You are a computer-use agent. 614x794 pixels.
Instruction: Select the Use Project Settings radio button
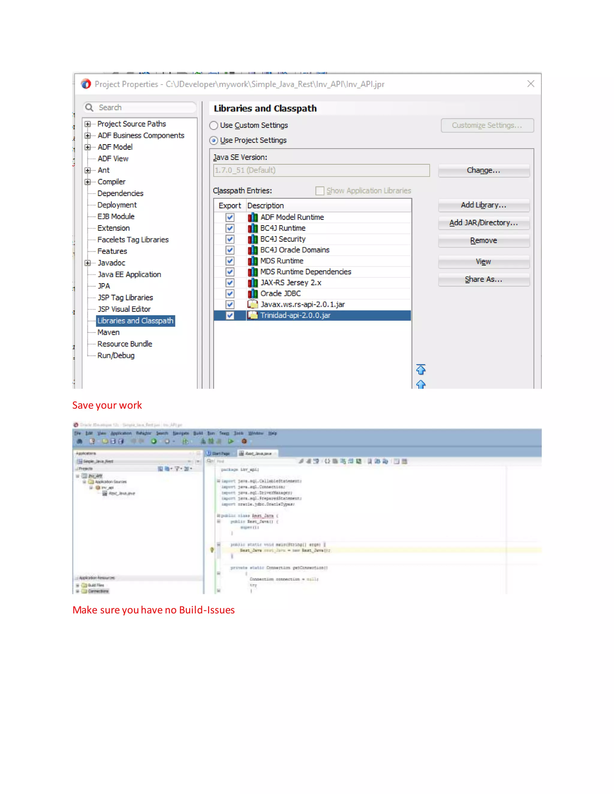(213, 140)
